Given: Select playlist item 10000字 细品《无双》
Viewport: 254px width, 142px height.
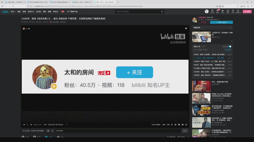Looking at the screenshot, I should pyautogui.click(x=212, y=72).
